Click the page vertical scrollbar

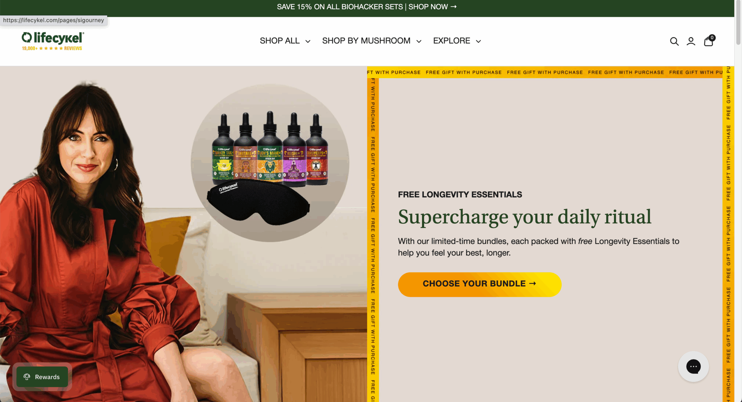[x=738, y=201]
